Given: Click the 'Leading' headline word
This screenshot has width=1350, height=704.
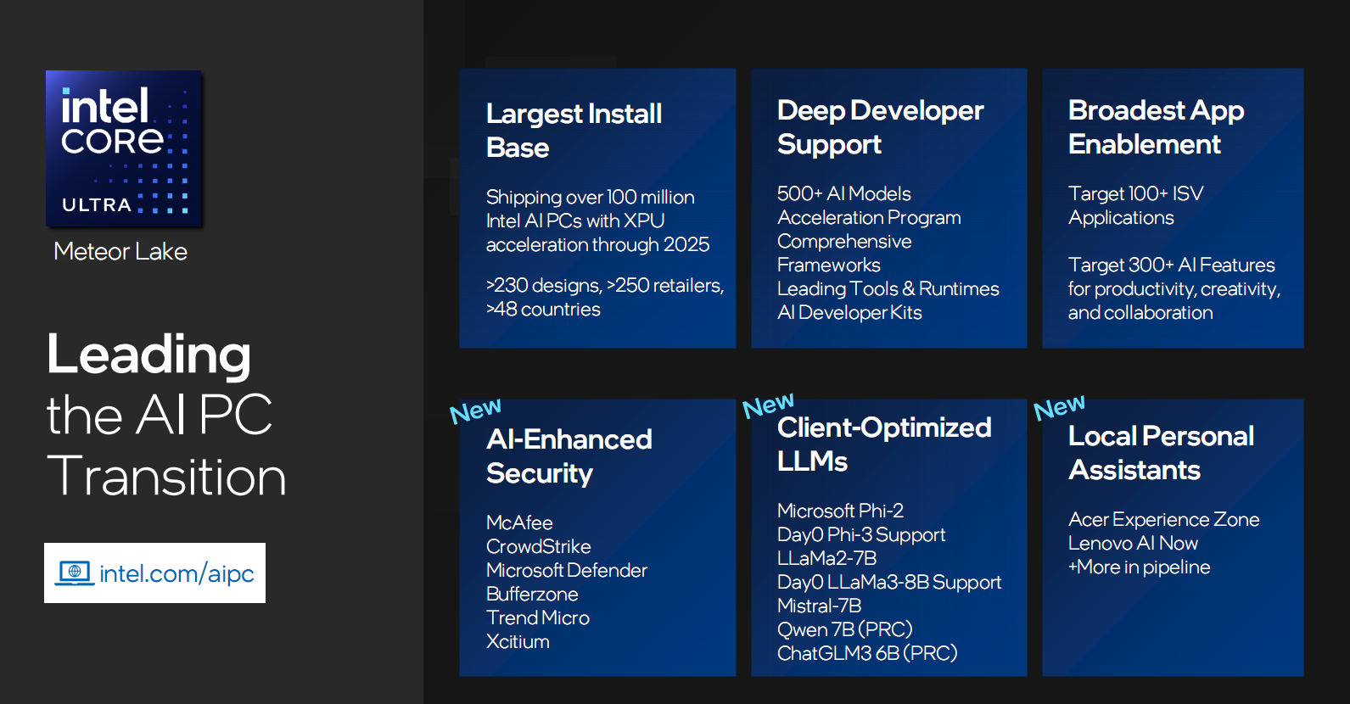Looking at the screenshot, I should coord(149,355).
